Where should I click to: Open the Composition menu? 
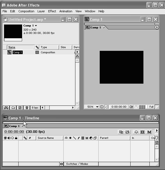pos(26,11)
